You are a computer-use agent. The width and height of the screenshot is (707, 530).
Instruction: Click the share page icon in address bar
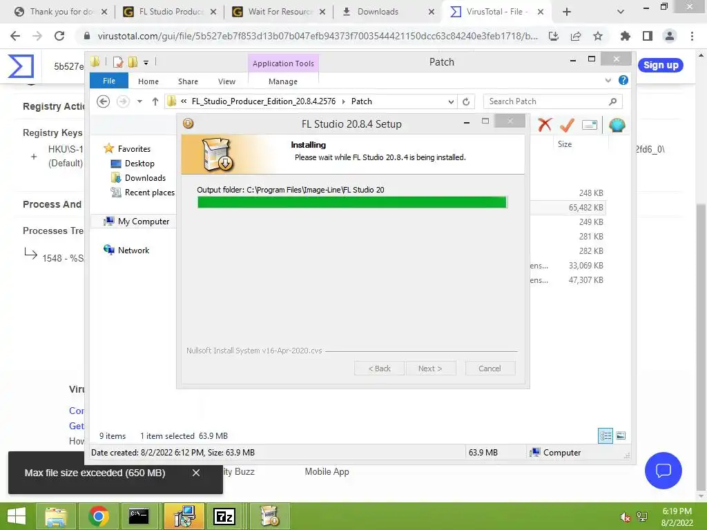coord(576,36)
